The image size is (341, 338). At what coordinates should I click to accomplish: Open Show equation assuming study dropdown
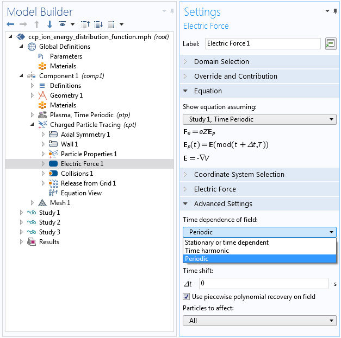pyautogui.click(x=259, y=119)
